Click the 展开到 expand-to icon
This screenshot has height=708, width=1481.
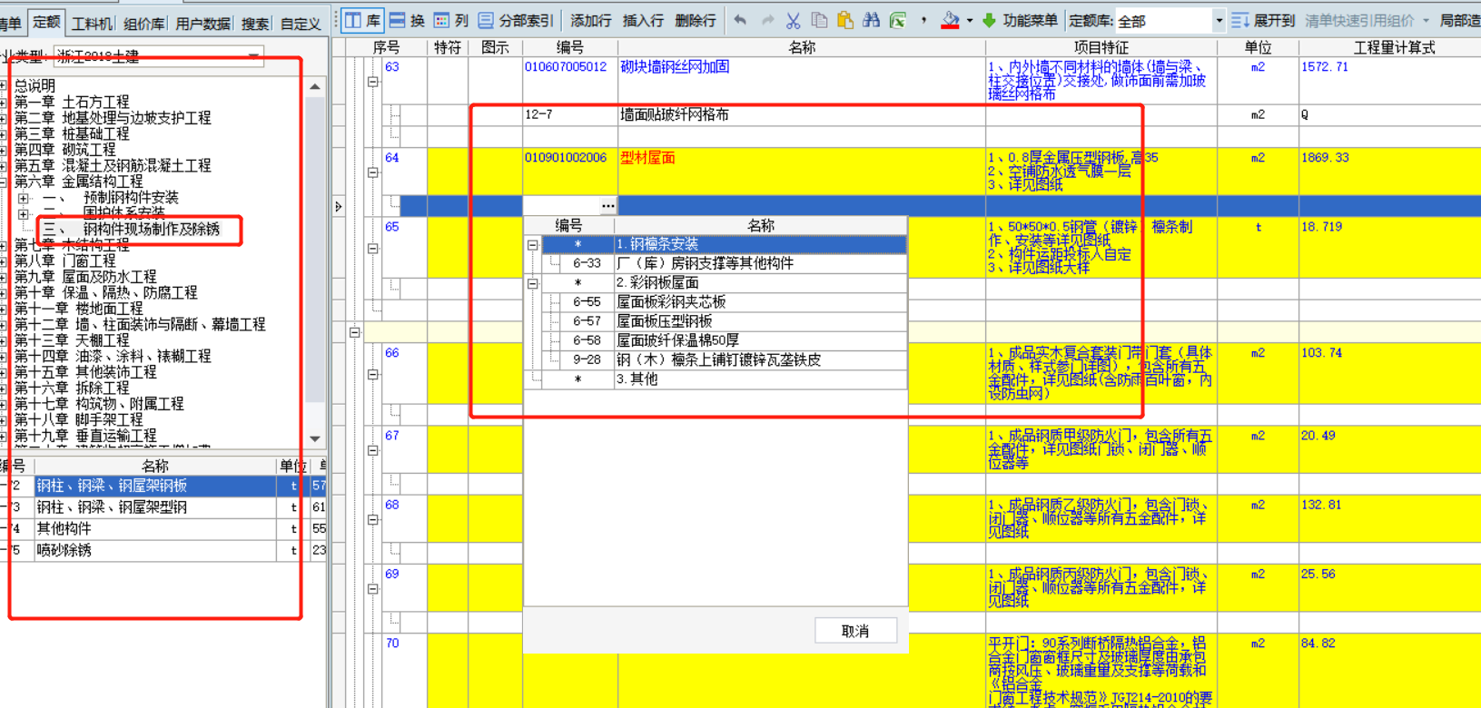(x=1262, y=20)
